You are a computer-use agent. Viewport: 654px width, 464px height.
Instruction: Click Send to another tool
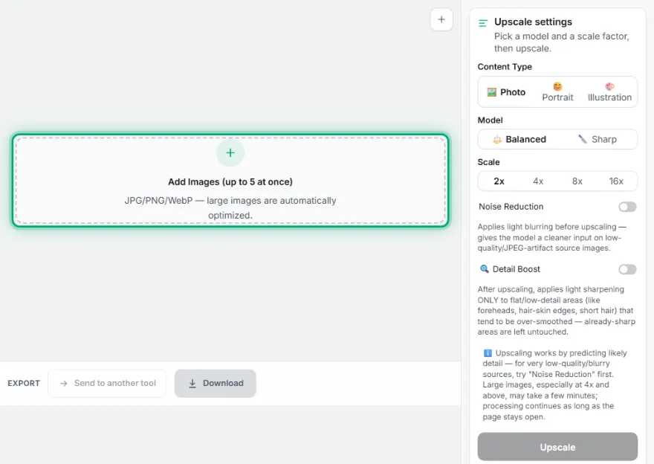[107, 383]
